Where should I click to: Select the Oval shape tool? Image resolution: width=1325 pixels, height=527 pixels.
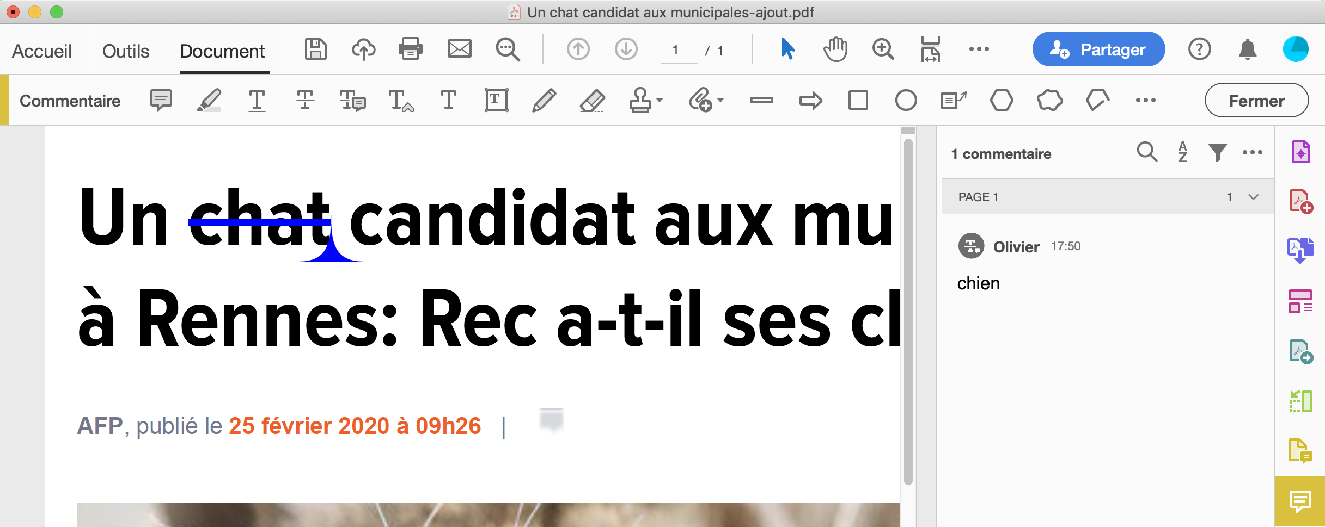coord(906,101)
